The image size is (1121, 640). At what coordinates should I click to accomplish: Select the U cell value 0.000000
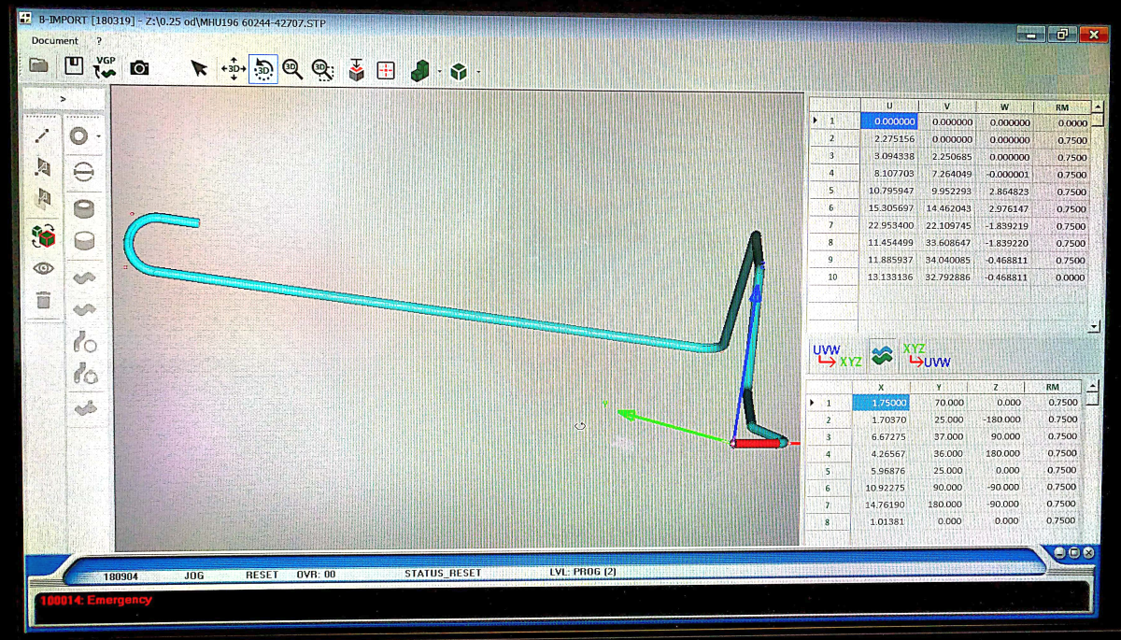pyautogui.click(x=888, y=122)
